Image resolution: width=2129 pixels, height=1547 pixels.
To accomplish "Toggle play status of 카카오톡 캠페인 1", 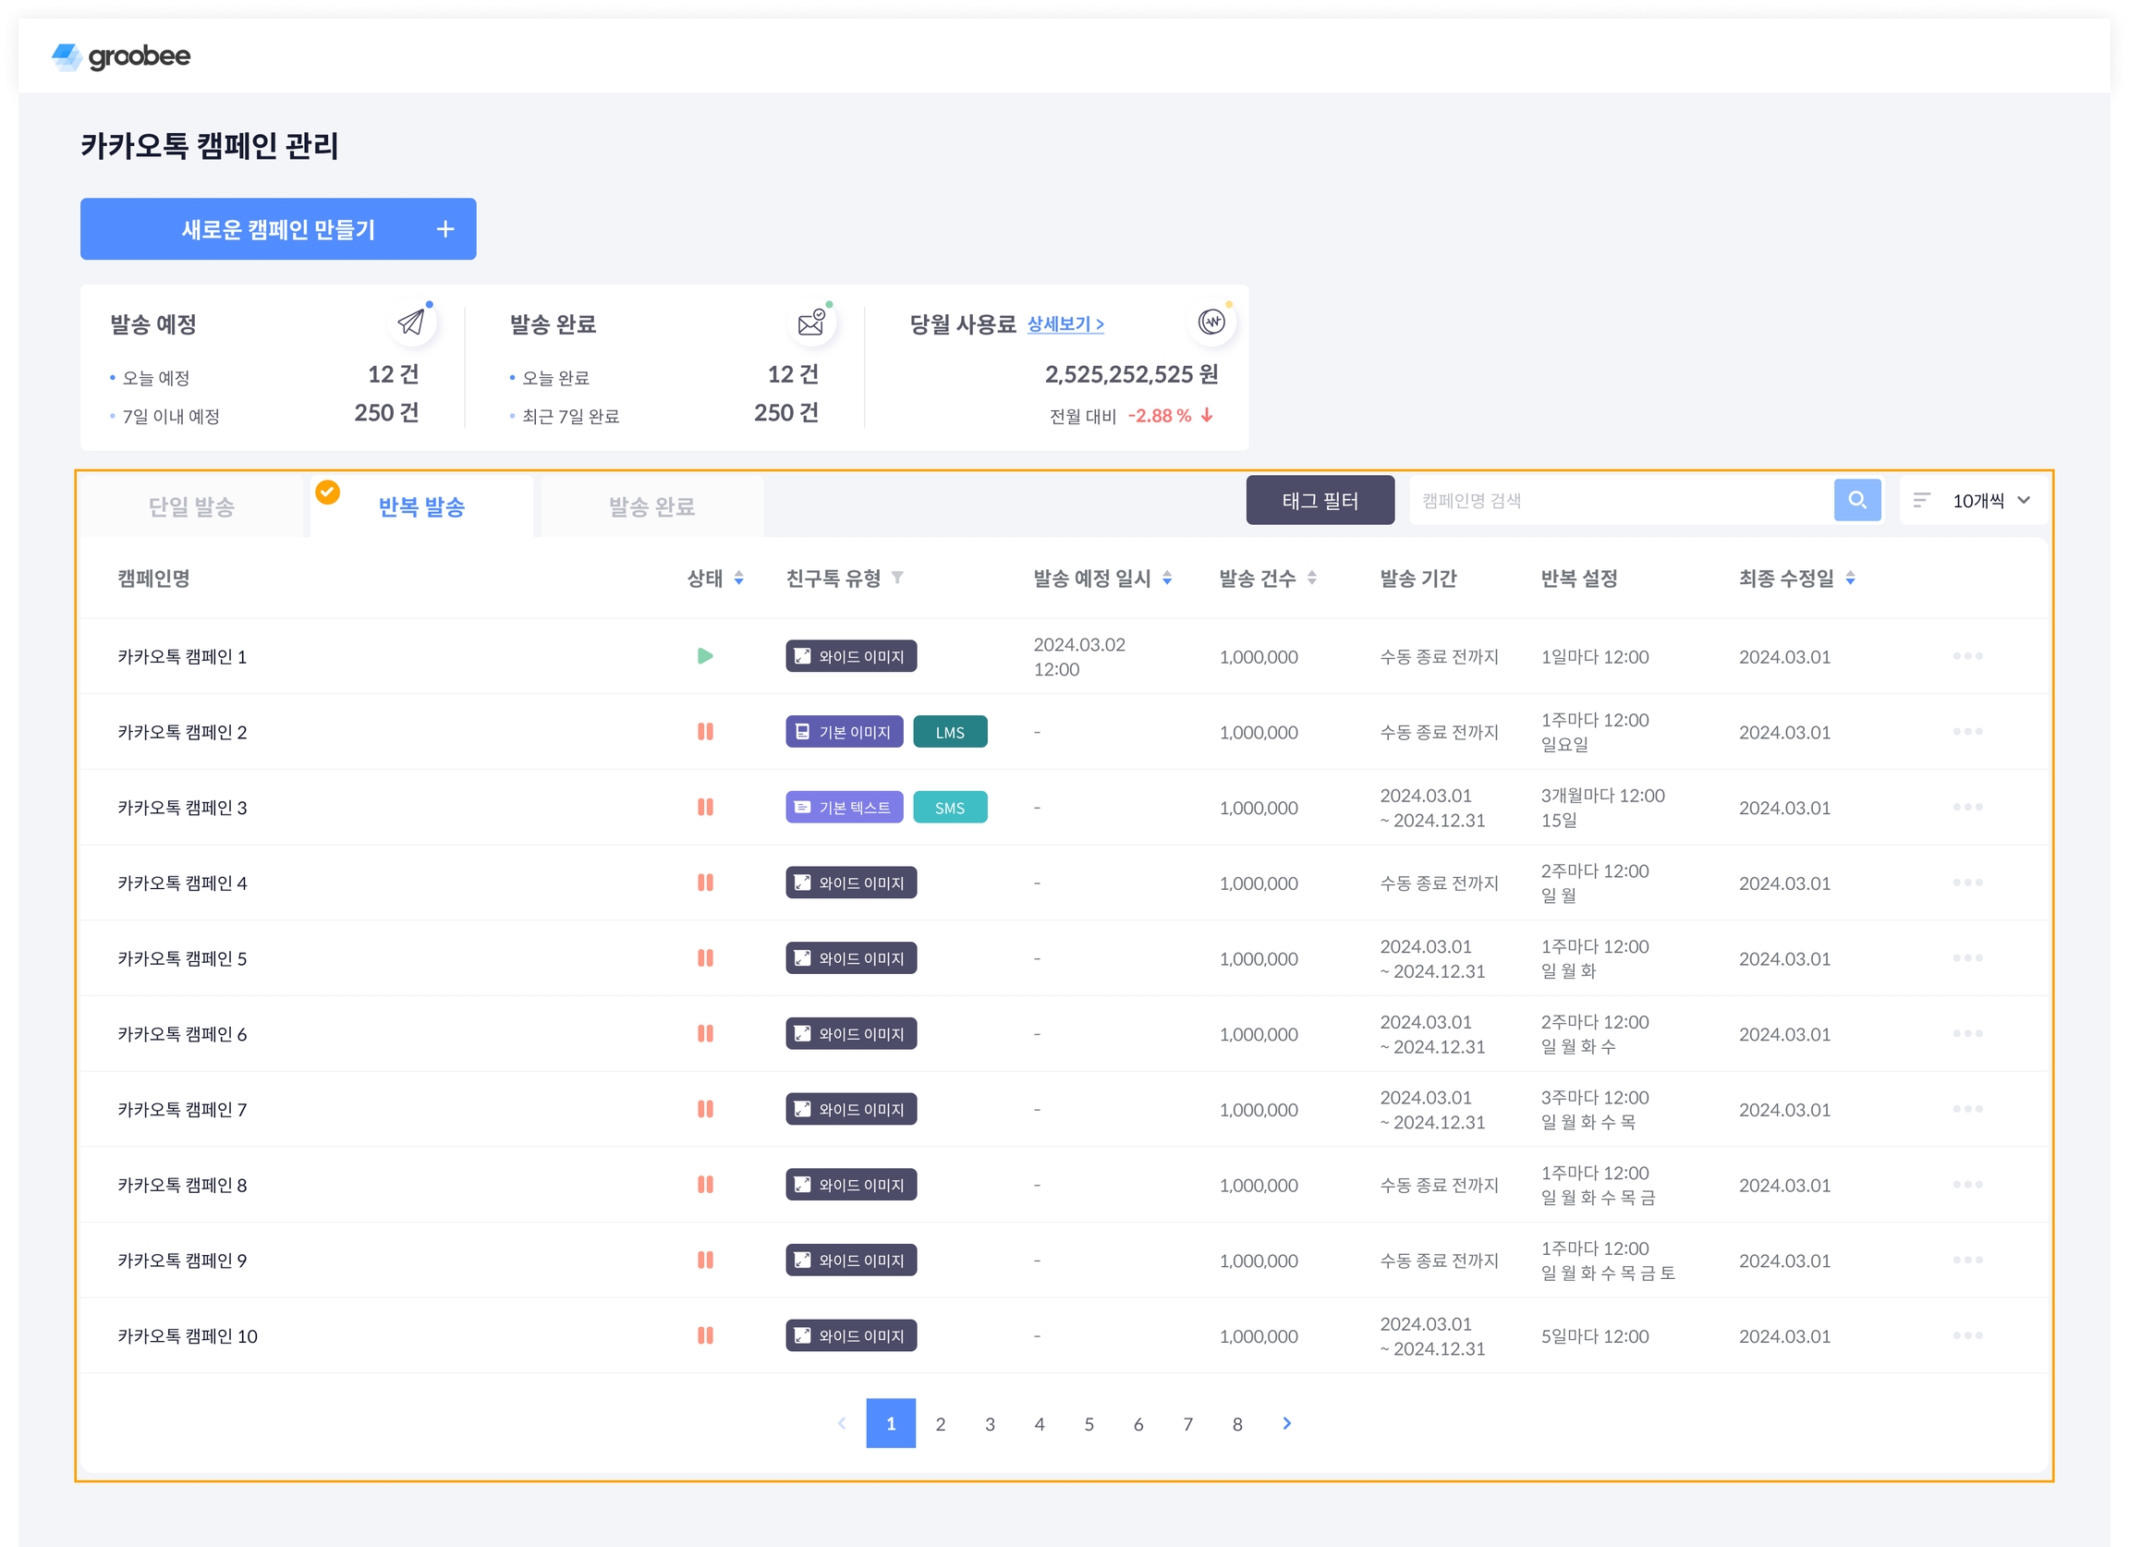I will [x=705, y=656].
